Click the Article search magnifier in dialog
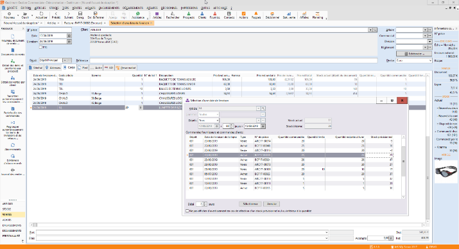Screen dimensions: 459x249 point(263,108)
